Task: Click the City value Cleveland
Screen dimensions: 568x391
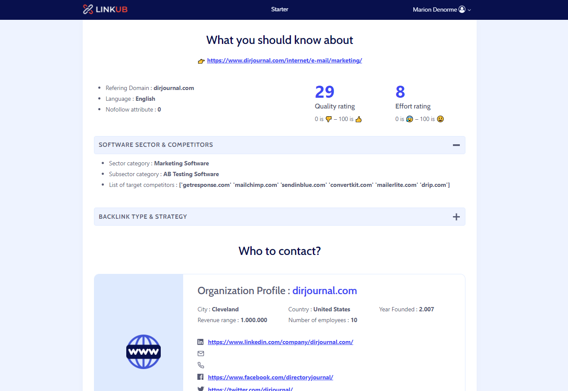Action: (225, 309)
